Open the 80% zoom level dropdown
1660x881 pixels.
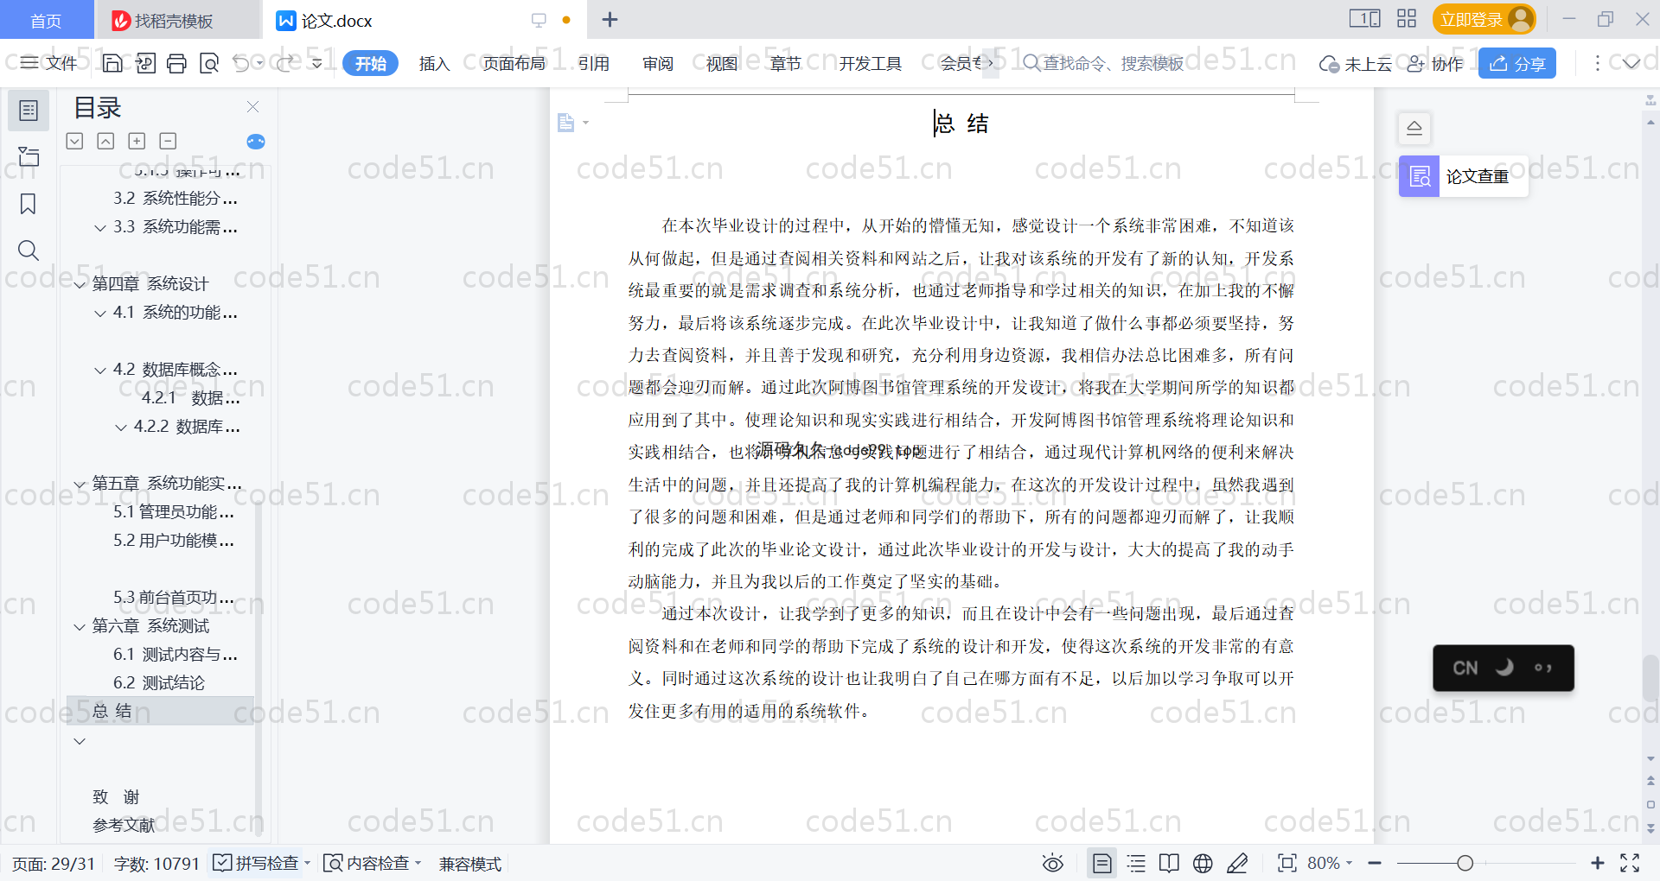1330,863
